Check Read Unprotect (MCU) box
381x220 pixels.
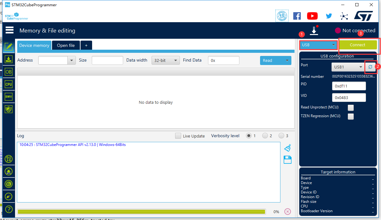point(351,107)
